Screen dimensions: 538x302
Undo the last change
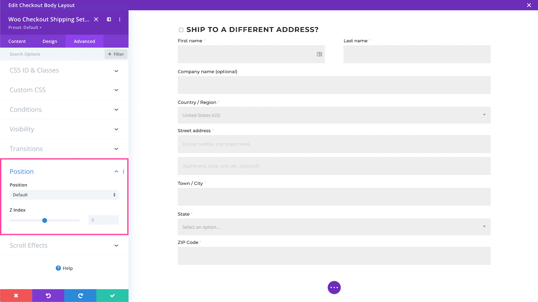(x=48, y=295)
